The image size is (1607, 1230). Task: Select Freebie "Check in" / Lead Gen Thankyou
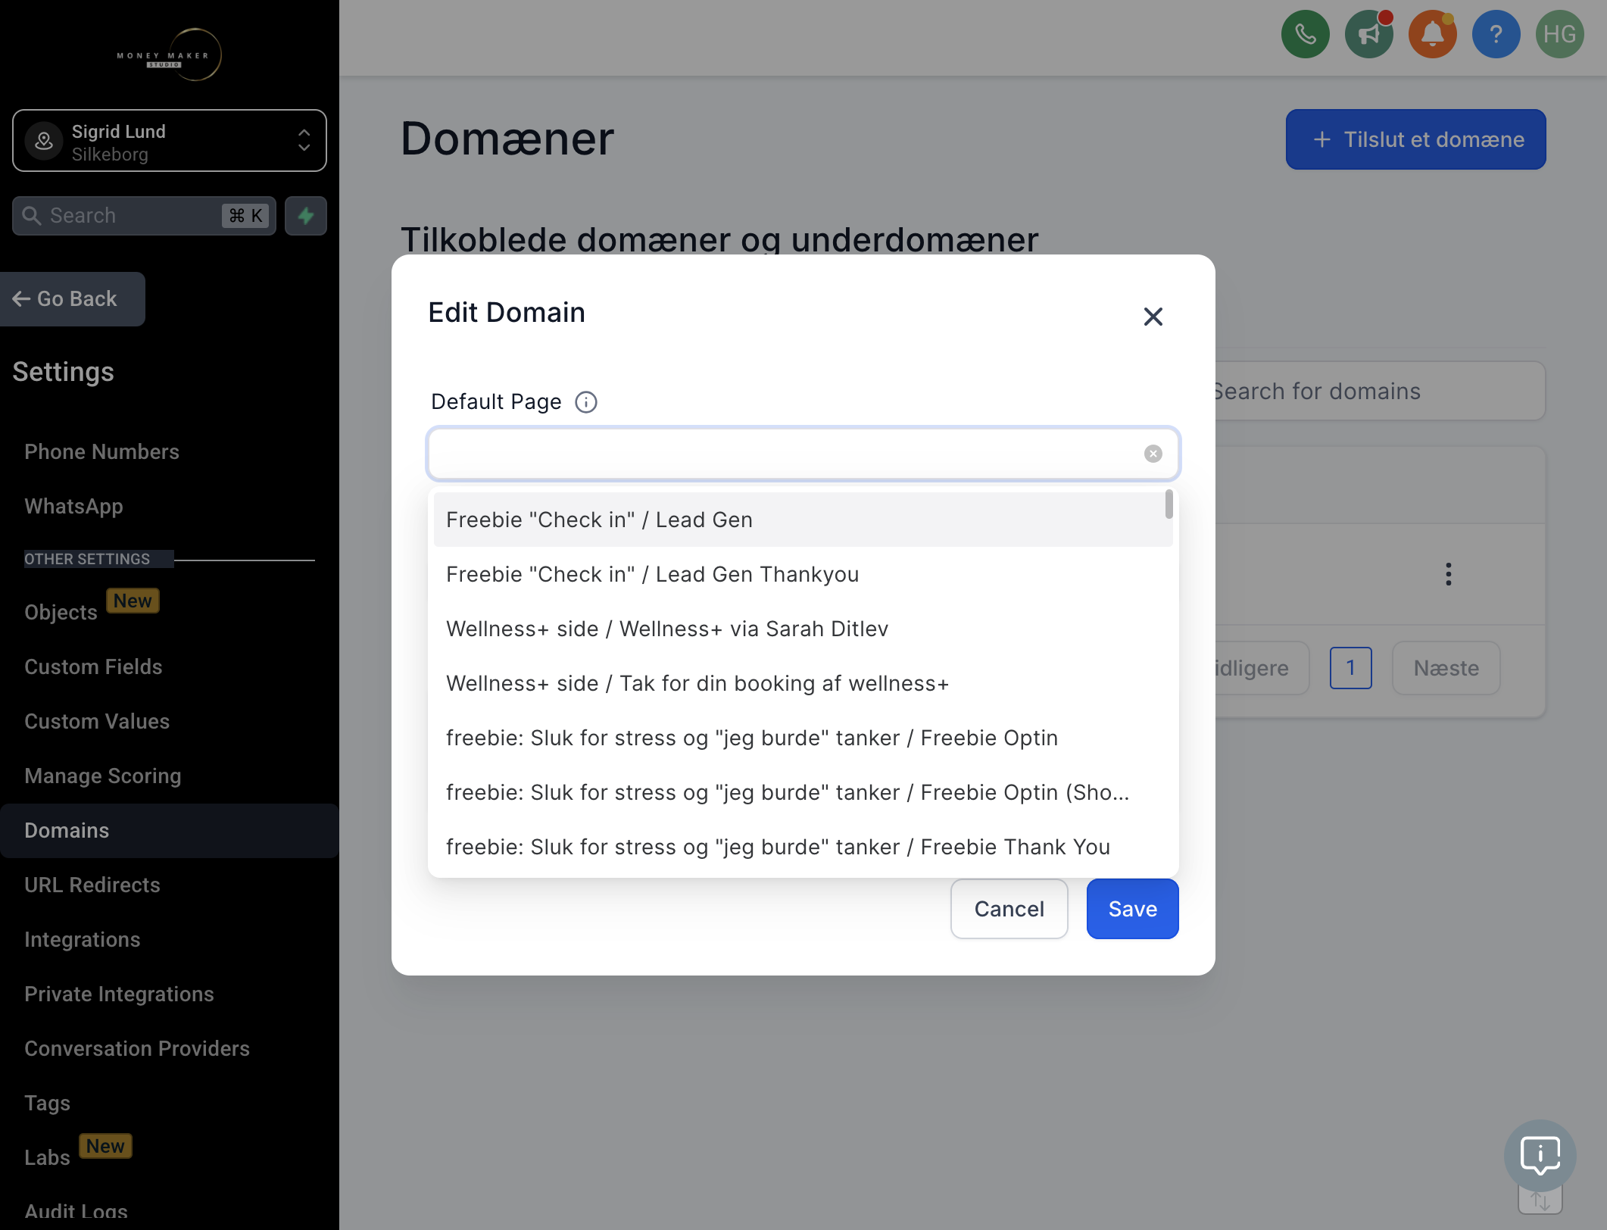point(803,574)
